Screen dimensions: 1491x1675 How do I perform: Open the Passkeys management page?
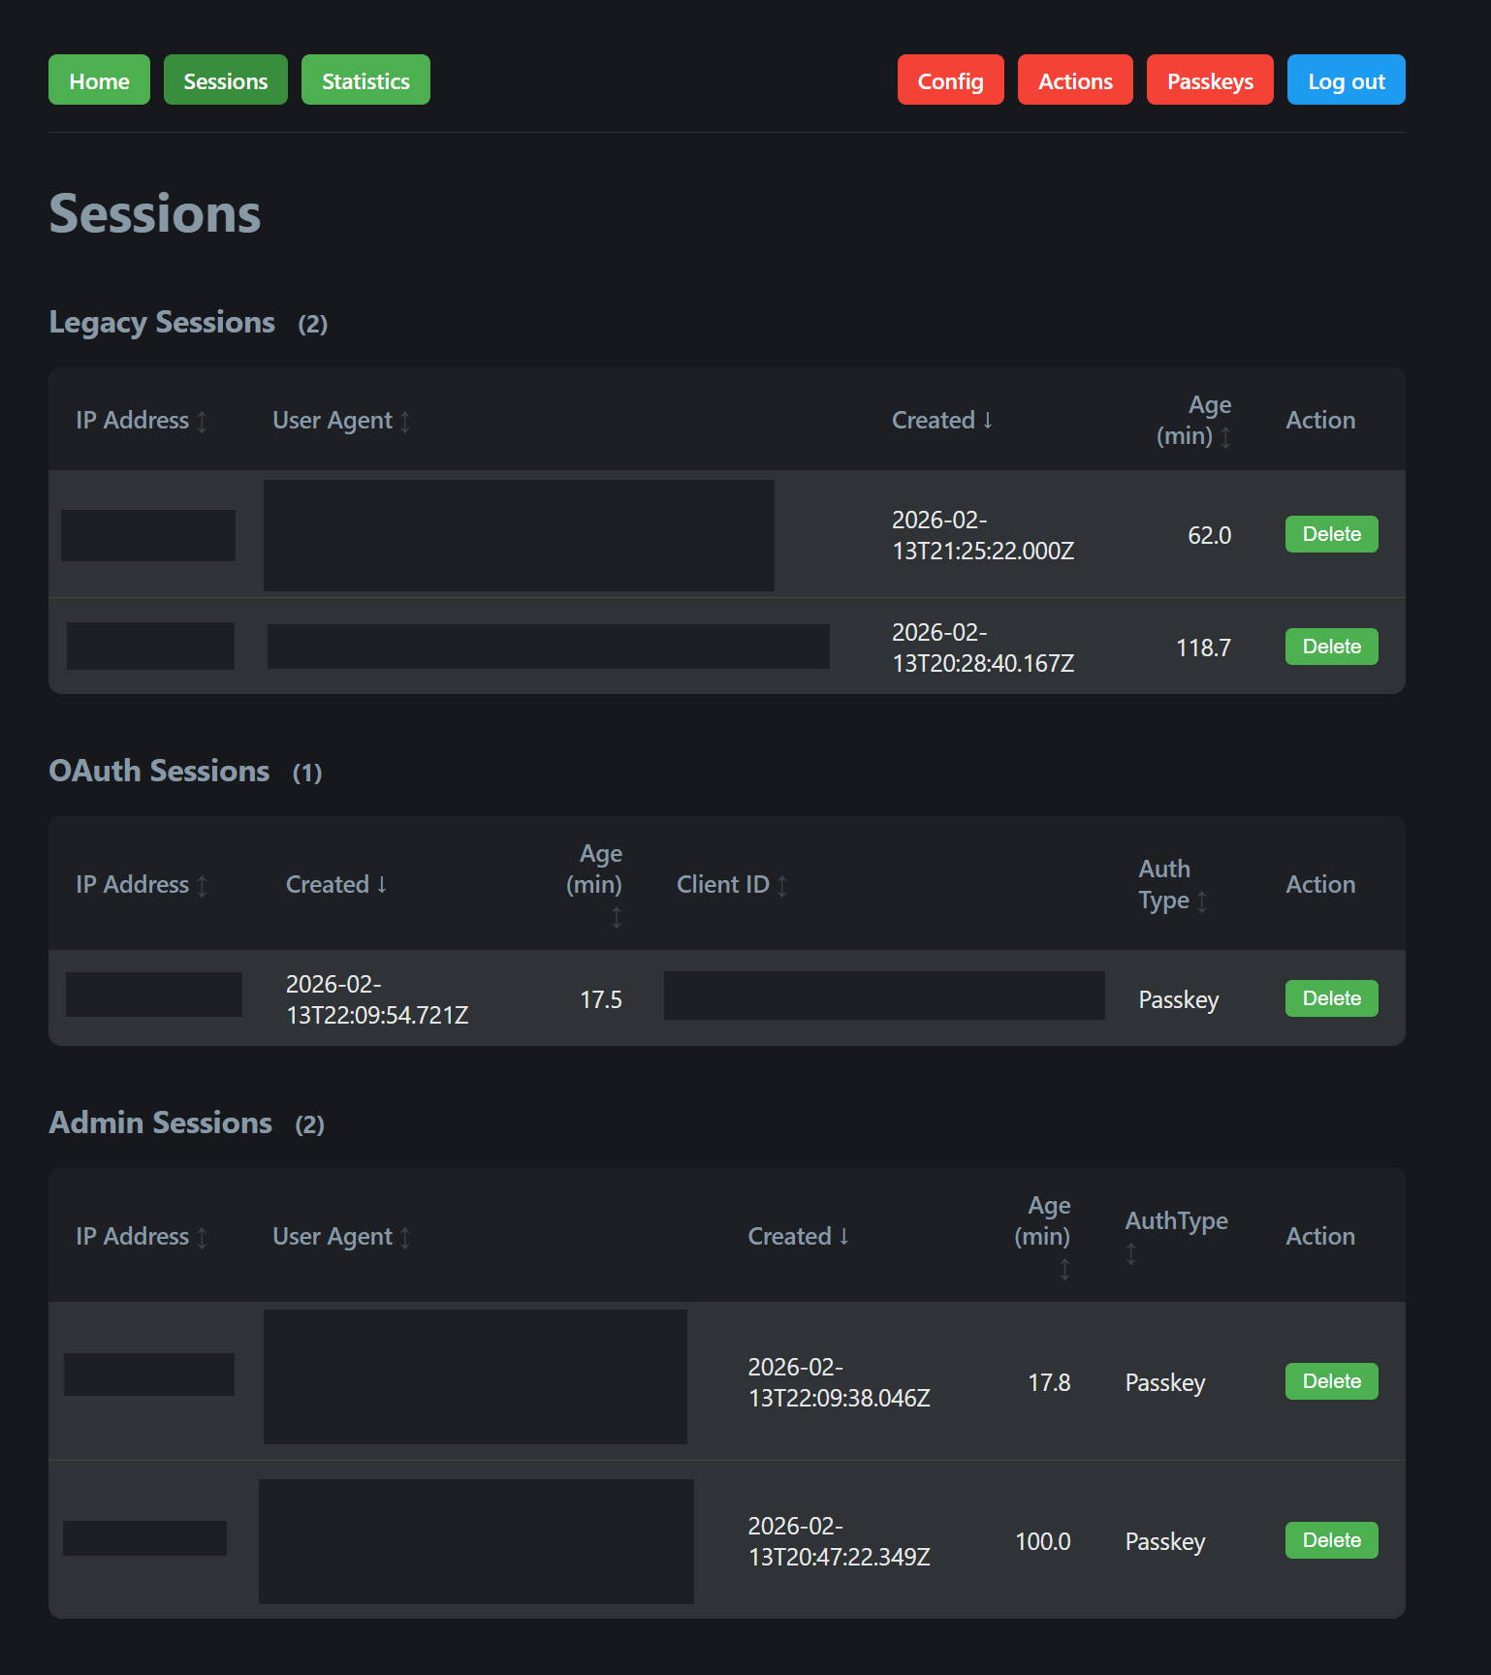[x=1210, y=80]
